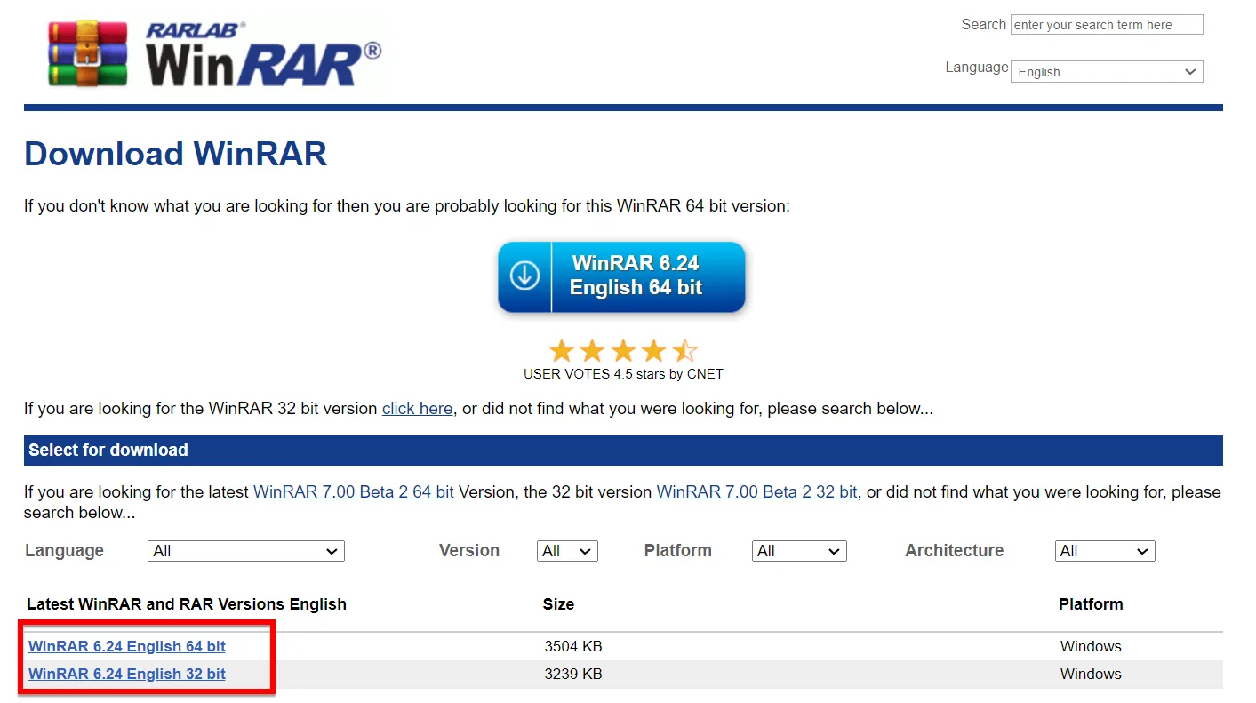Click the CNET star rating
The image size is (1256, 703).
623,350
